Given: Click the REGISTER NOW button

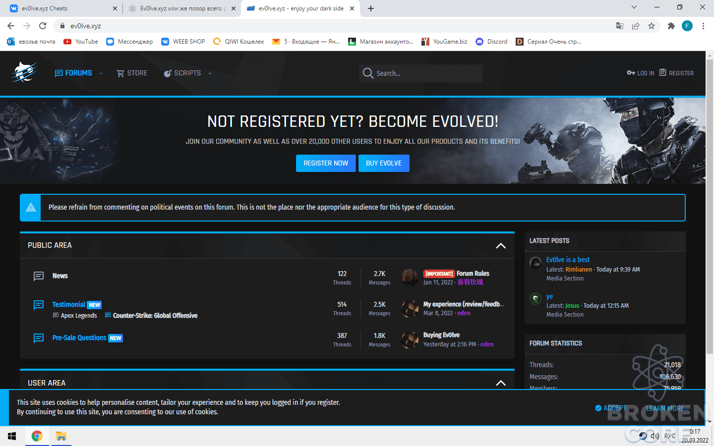Looking at the screenshot, I should [x=326, y=163].
